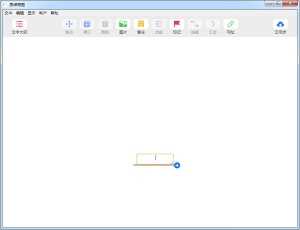Click the 拷贝 copy icon
This screenshot has height=230, width=300.
point(87,24)
